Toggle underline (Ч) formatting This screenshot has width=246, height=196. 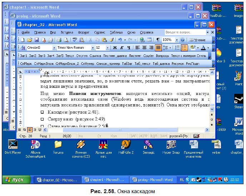[129, 48]
